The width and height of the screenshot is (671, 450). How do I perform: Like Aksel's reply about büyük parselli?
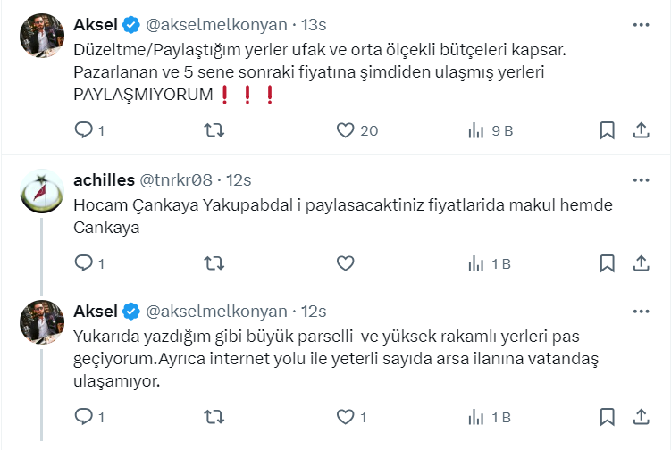click(347, 417)
